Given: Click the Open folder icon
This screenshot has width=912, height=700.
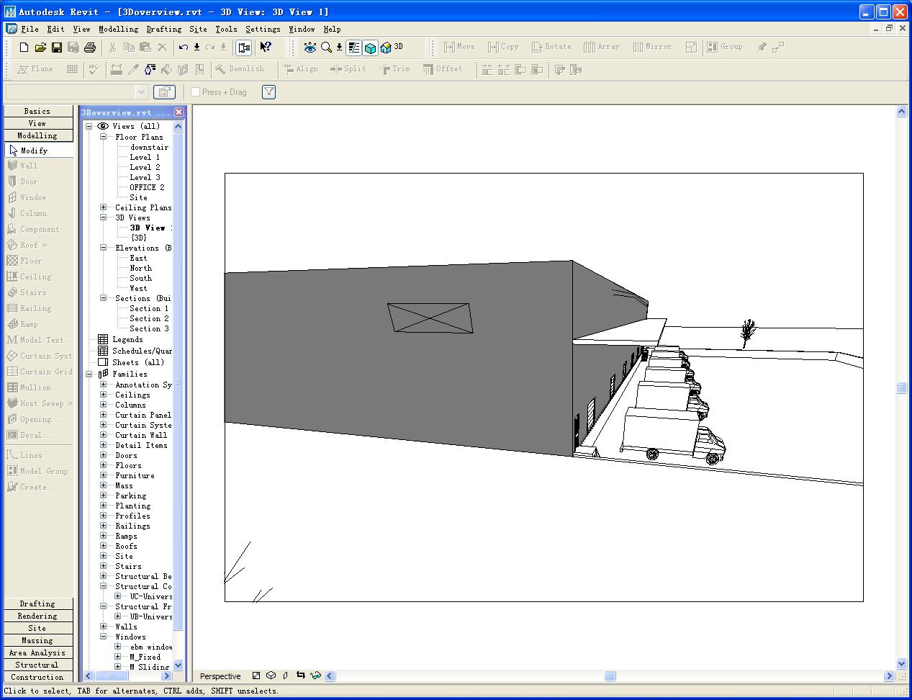Looking at the screenshot, I should [x=40, y=48].
